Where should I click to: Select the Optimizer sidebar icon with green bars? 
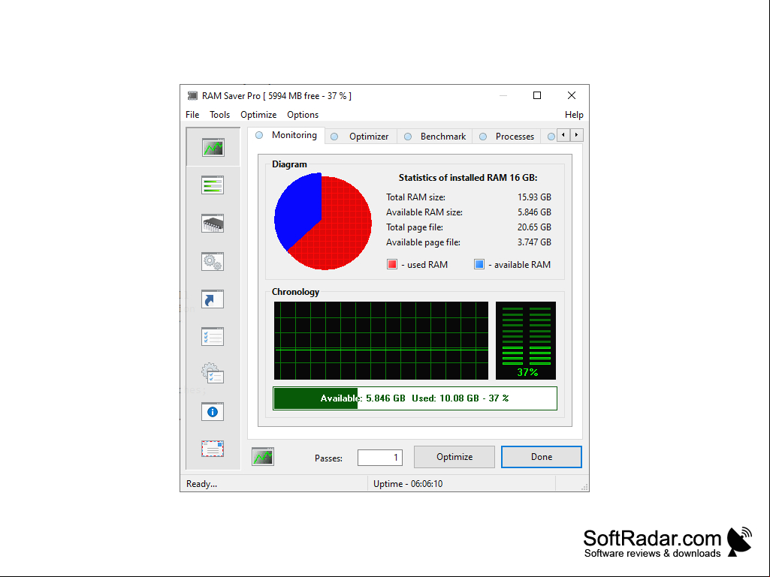click(x=213, y=185)
